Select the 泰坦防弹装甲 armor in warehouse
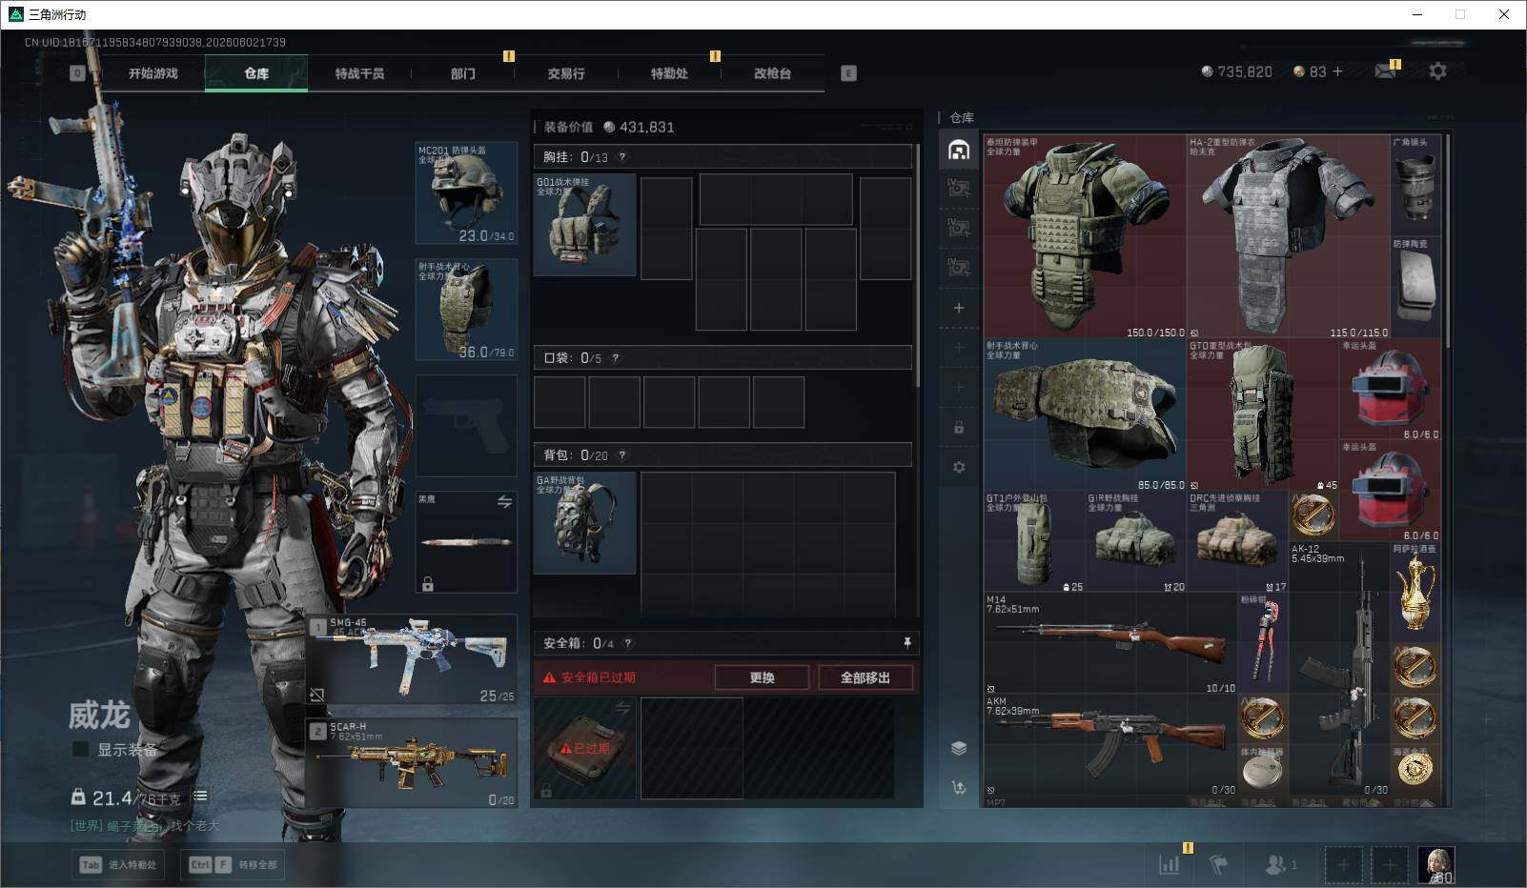The image size is (1527, 888). click(1085, 236)
